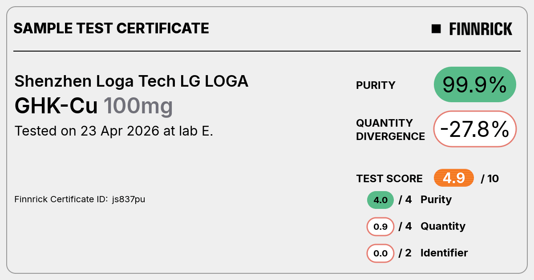Click the -27.8% quantity divergence badge
The height and width of the screenshot is (280, 534).
click(475, 129)
